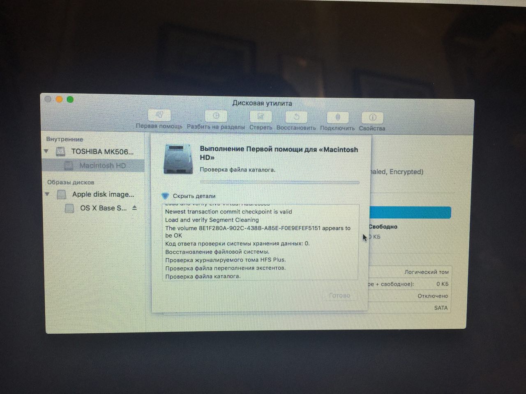Eject the OS X Base System volume
This screenshot has height=394, width=526.
coord(134,208)
